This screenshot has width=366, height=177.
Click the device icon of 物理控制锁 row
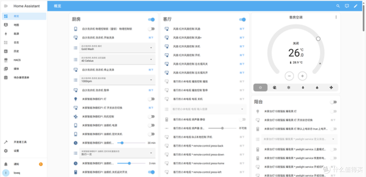coord(76,29)
